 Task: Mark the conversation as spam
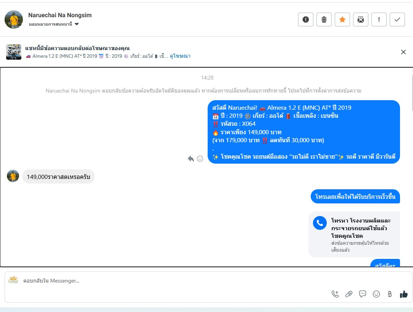(305, 19)
